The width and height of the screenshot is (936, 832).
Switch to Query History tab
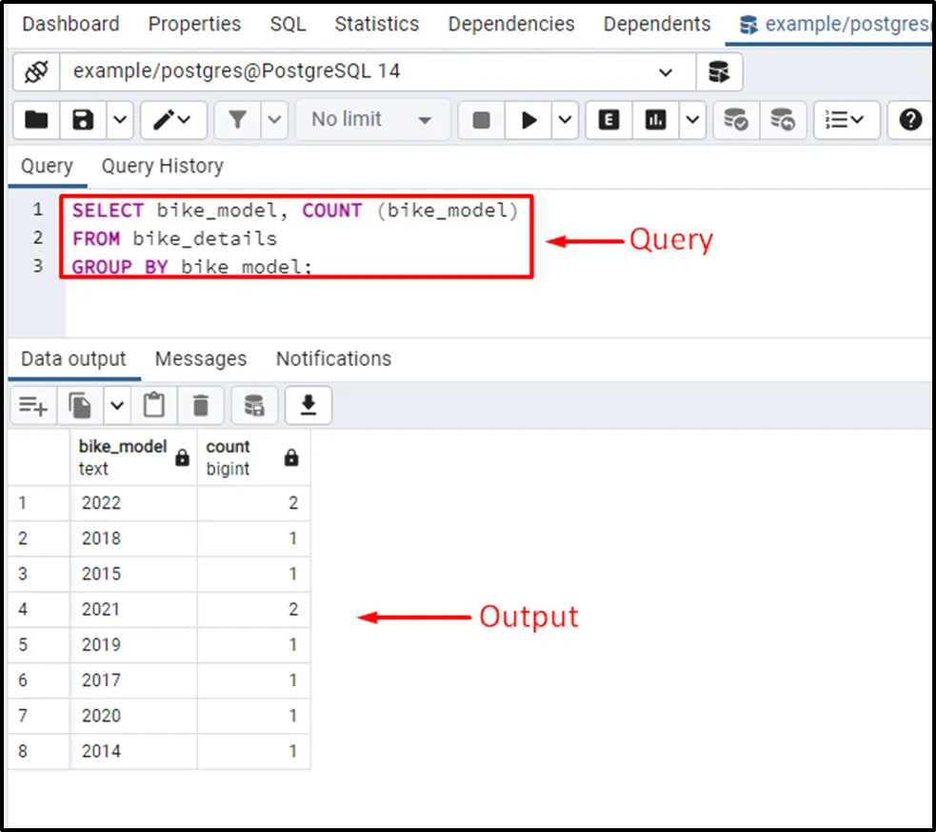(163, 166)
